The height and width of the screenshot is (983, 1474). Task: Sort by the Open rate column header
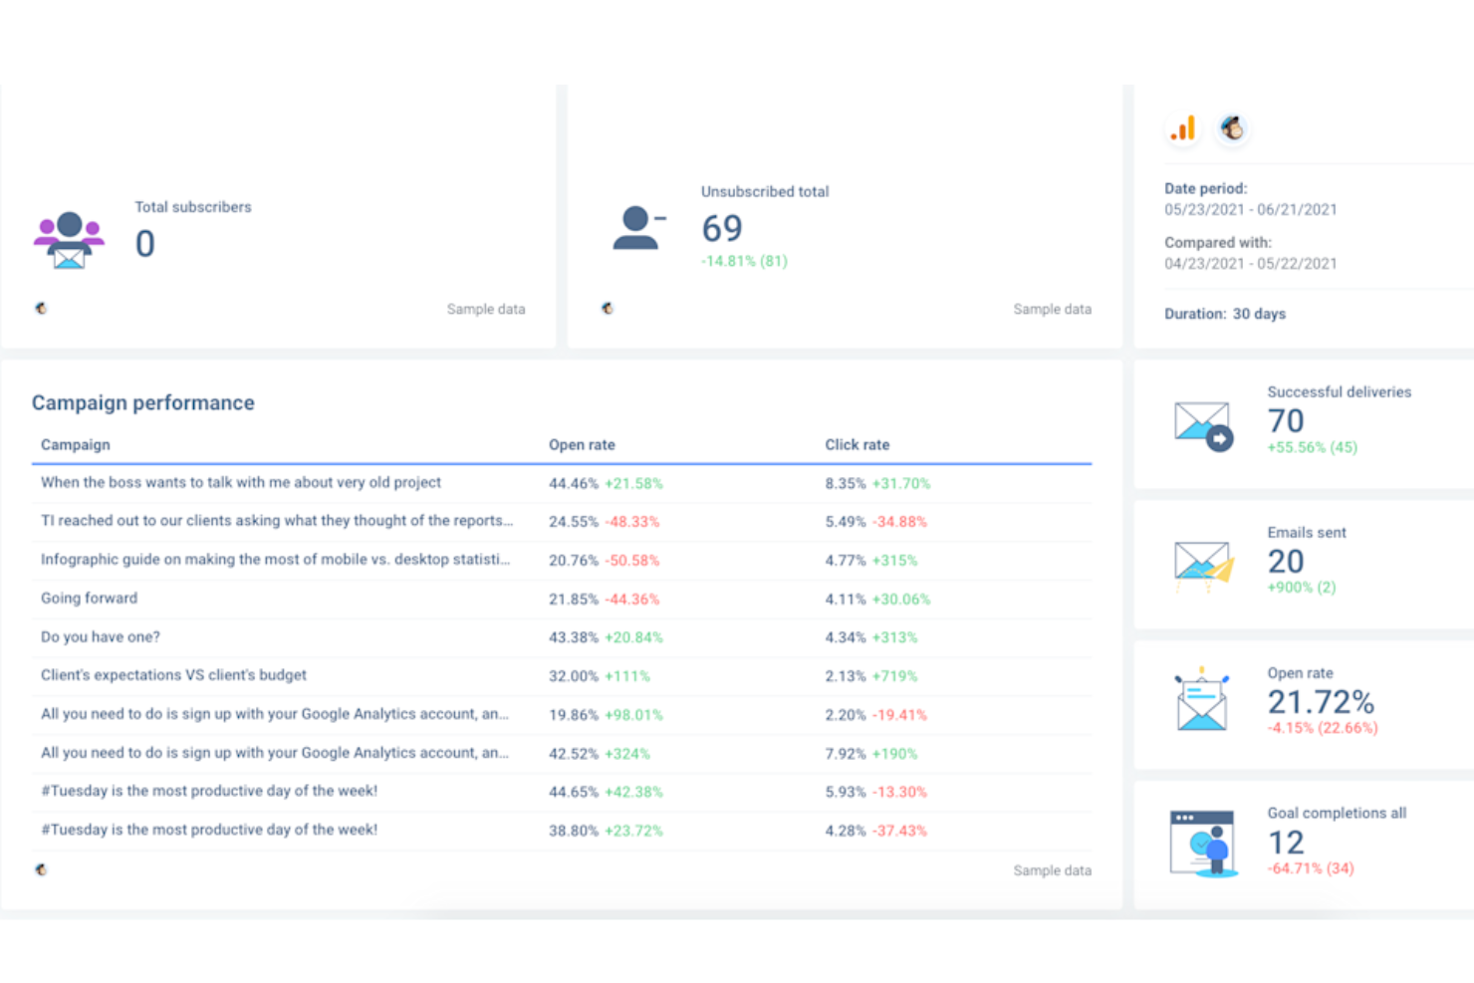coord(582,444)
